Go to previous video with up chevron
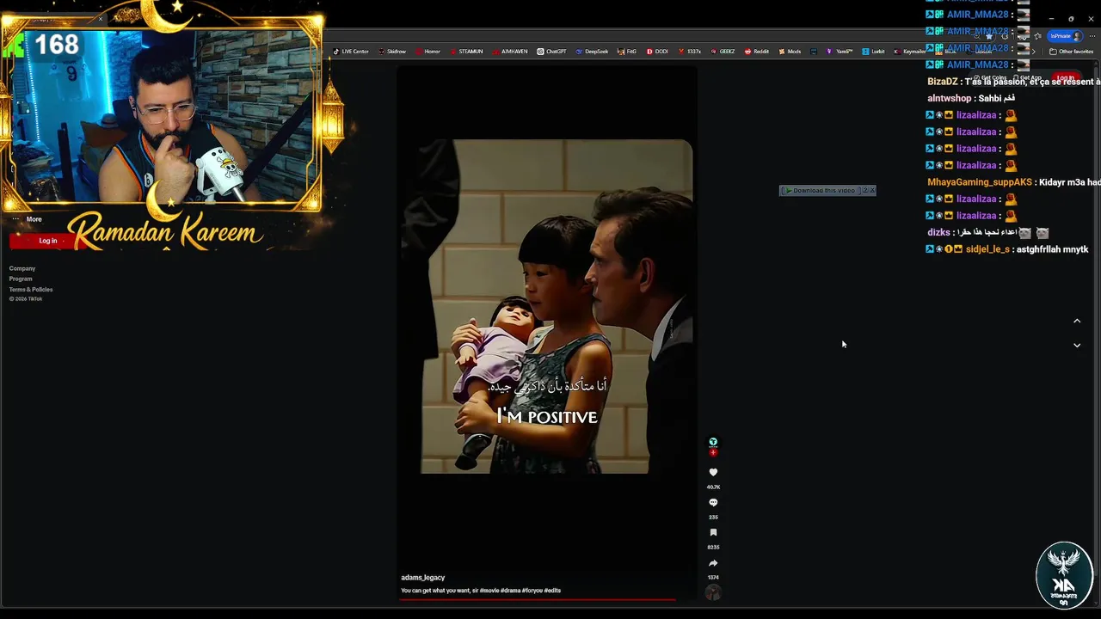 click(1077, 321)
